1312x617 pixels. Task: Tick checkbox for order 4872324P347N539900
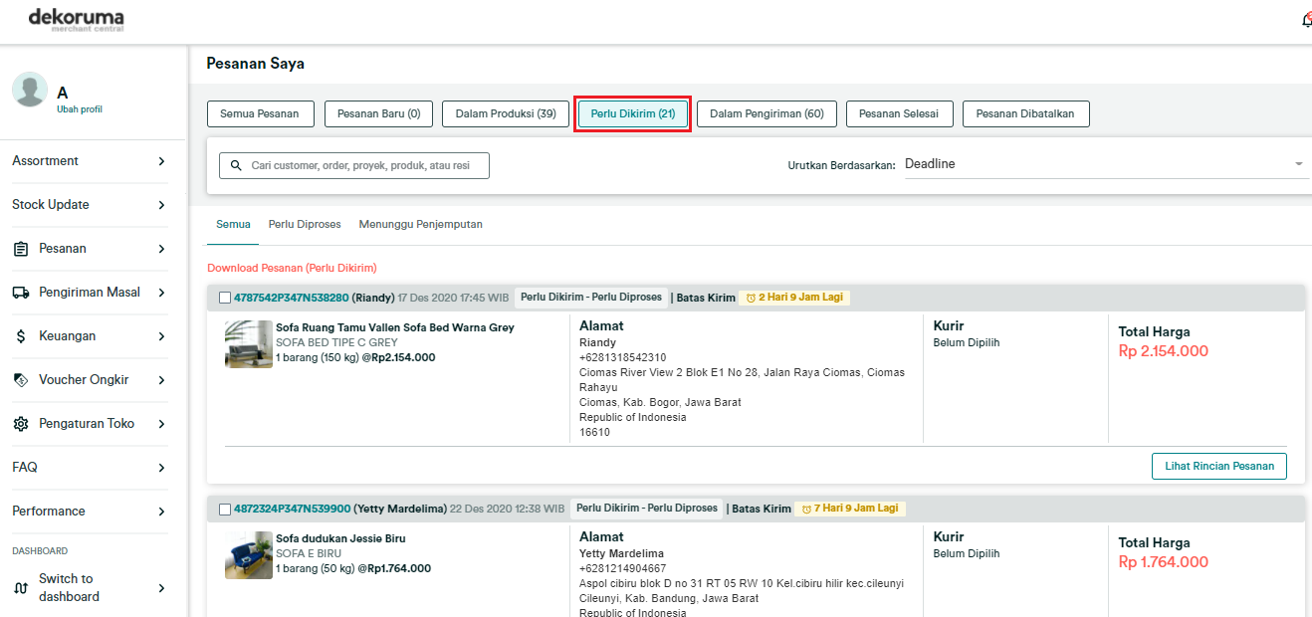[x=225, y=509]
